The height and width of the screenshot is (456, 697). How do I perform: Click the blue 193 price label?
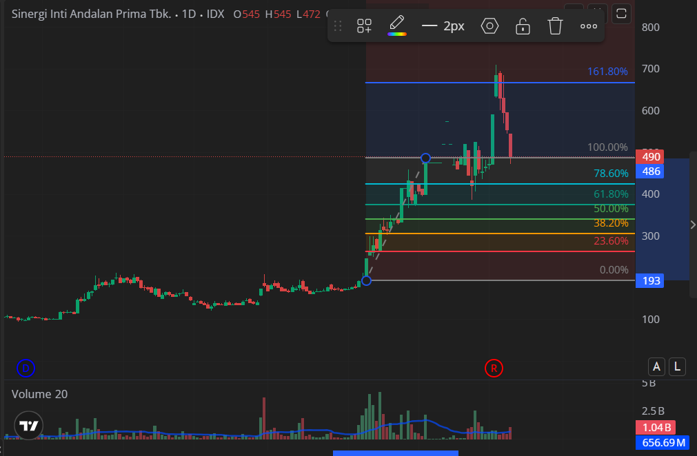pos(650,280)
